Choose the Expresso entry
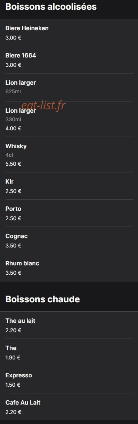The height and width of the screenshot is (424, 138). coord(69,380)
